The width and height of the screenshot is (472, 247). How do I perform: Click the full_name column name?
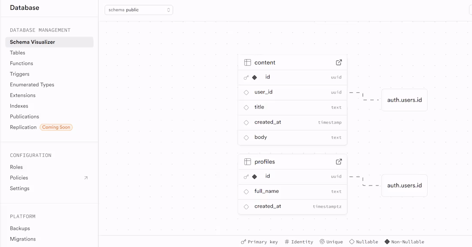(266, 191)
